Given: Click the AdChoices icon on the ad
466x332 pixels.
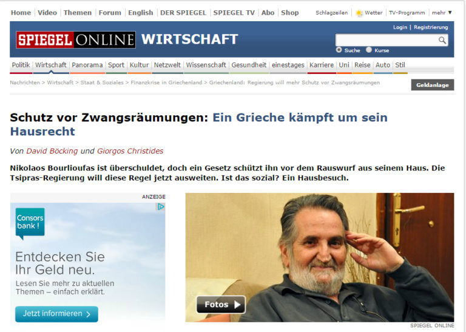Looking at the screenshot, I should [x=161, y=207].
